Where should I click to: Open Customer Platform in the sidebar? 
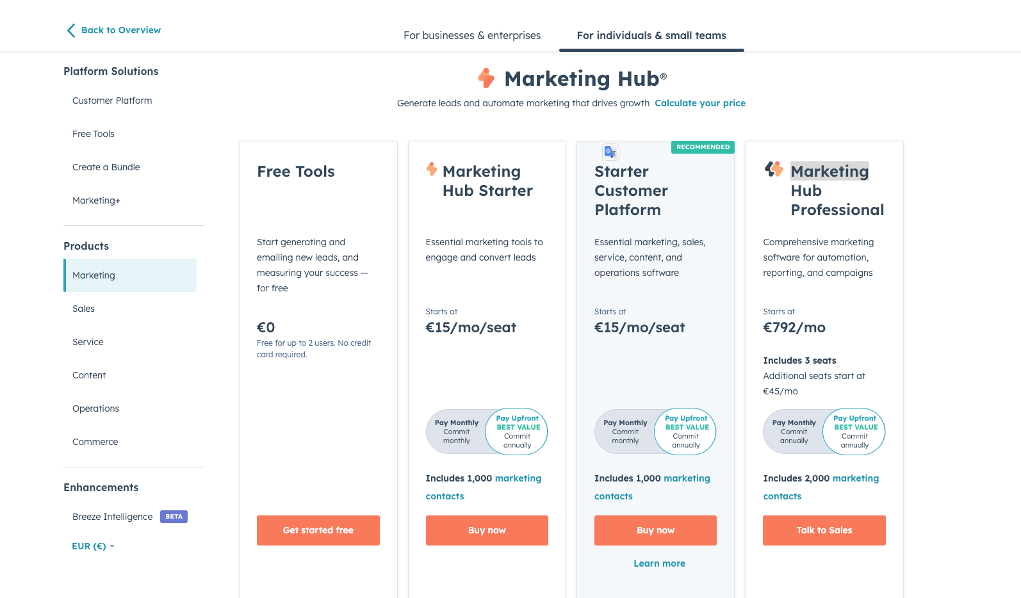tap(112, 101)
